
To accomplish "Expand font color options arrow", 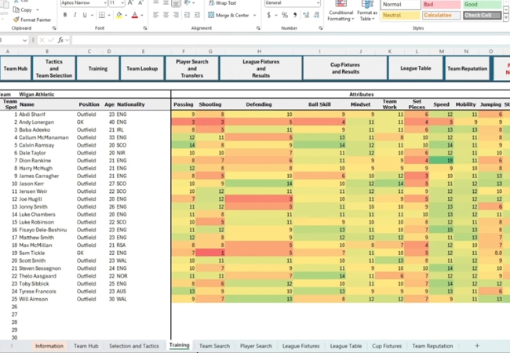I will pos(142,15).
